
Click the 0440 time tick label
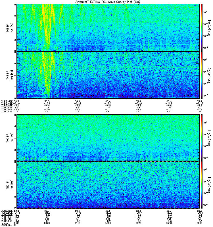tap(77, 223)
